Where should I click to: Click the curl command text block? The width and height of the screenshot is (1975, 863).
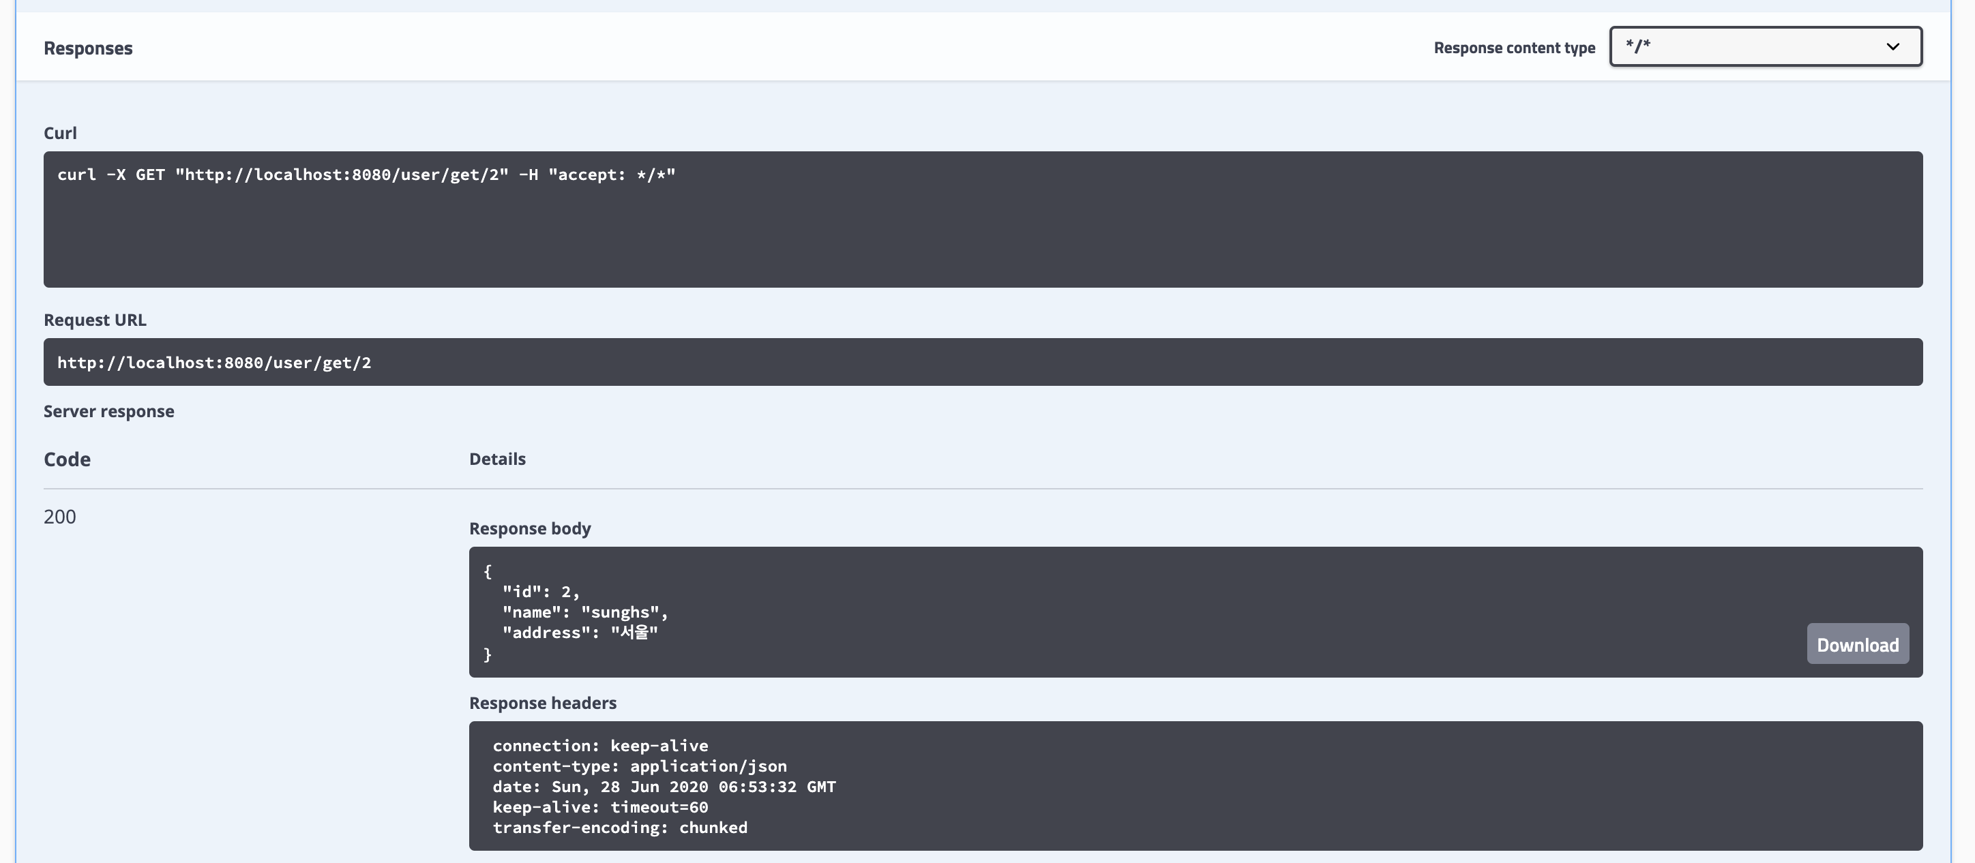pyautogui.click(x=366, y=175)
